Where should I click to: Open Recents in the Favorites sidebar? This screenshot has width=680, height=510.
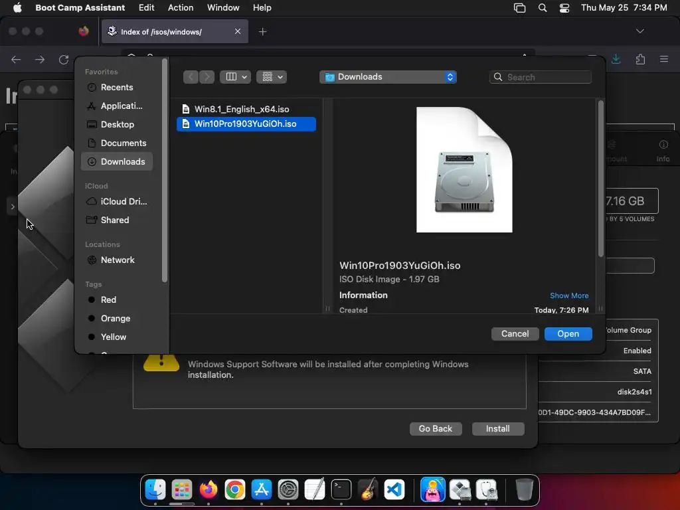pos(116,87)
